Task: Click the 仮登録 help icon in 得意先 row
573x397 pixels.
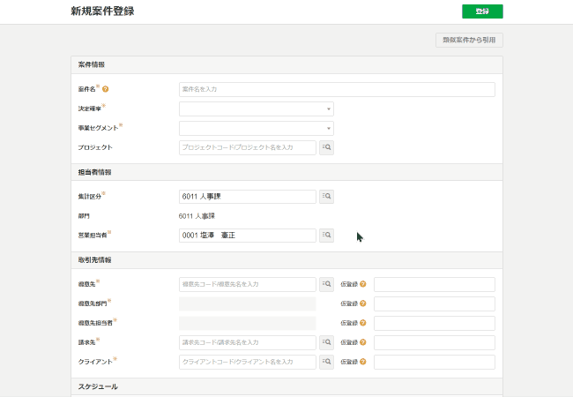Action: pos(363,285)
